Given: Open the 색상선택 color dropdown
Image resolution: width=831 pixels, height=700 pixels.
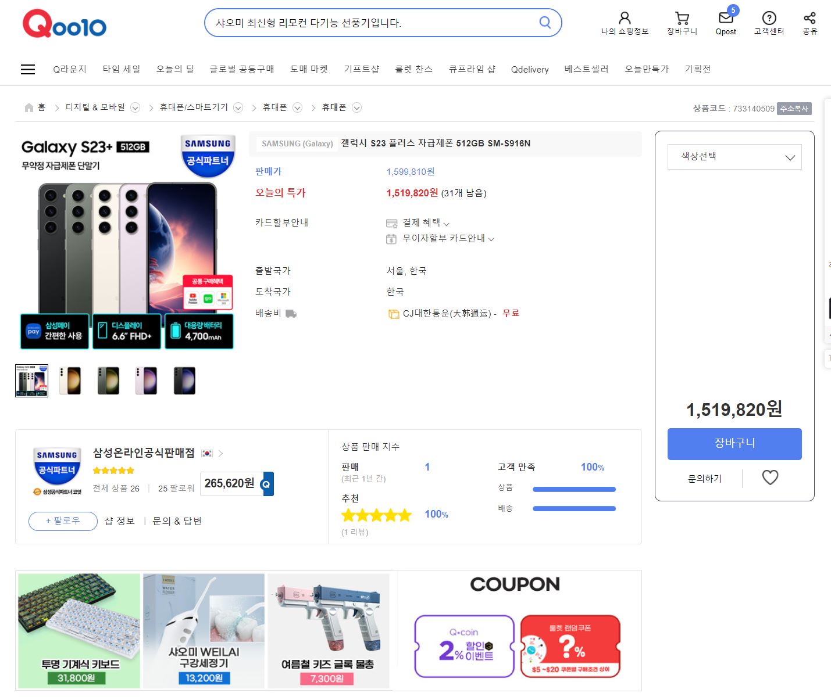Looking at the screenshot, I should coord(734,157).
